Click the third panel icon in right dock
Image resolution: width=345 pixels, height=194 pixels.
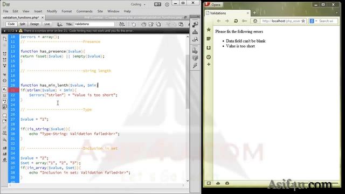195,39
